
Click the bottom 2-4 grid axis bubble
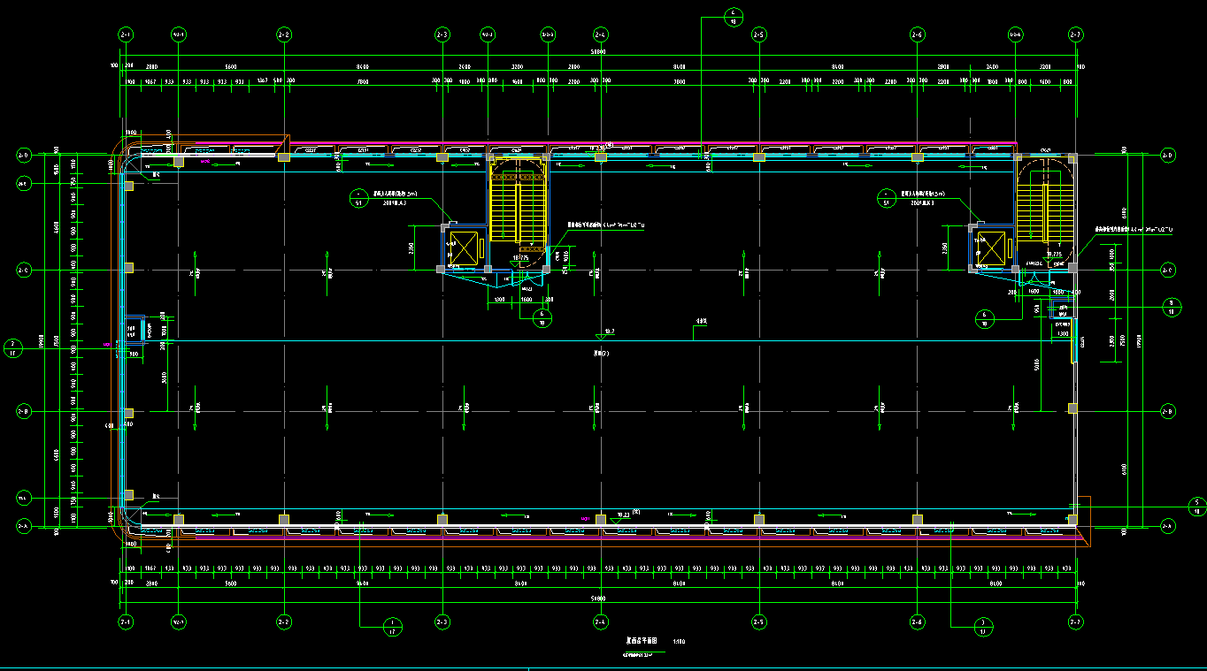600,621
